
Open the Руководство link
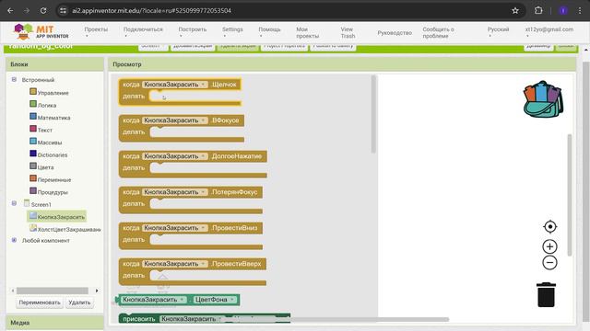[x=395, y=33]
